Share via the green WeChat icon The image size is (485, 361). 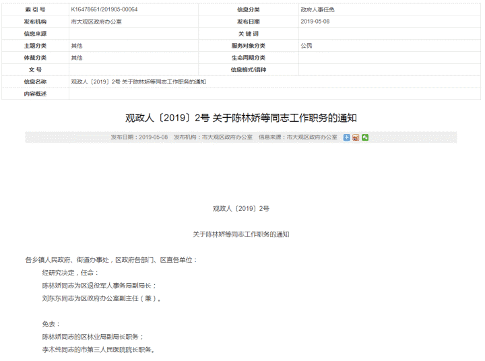pos(365,137)
